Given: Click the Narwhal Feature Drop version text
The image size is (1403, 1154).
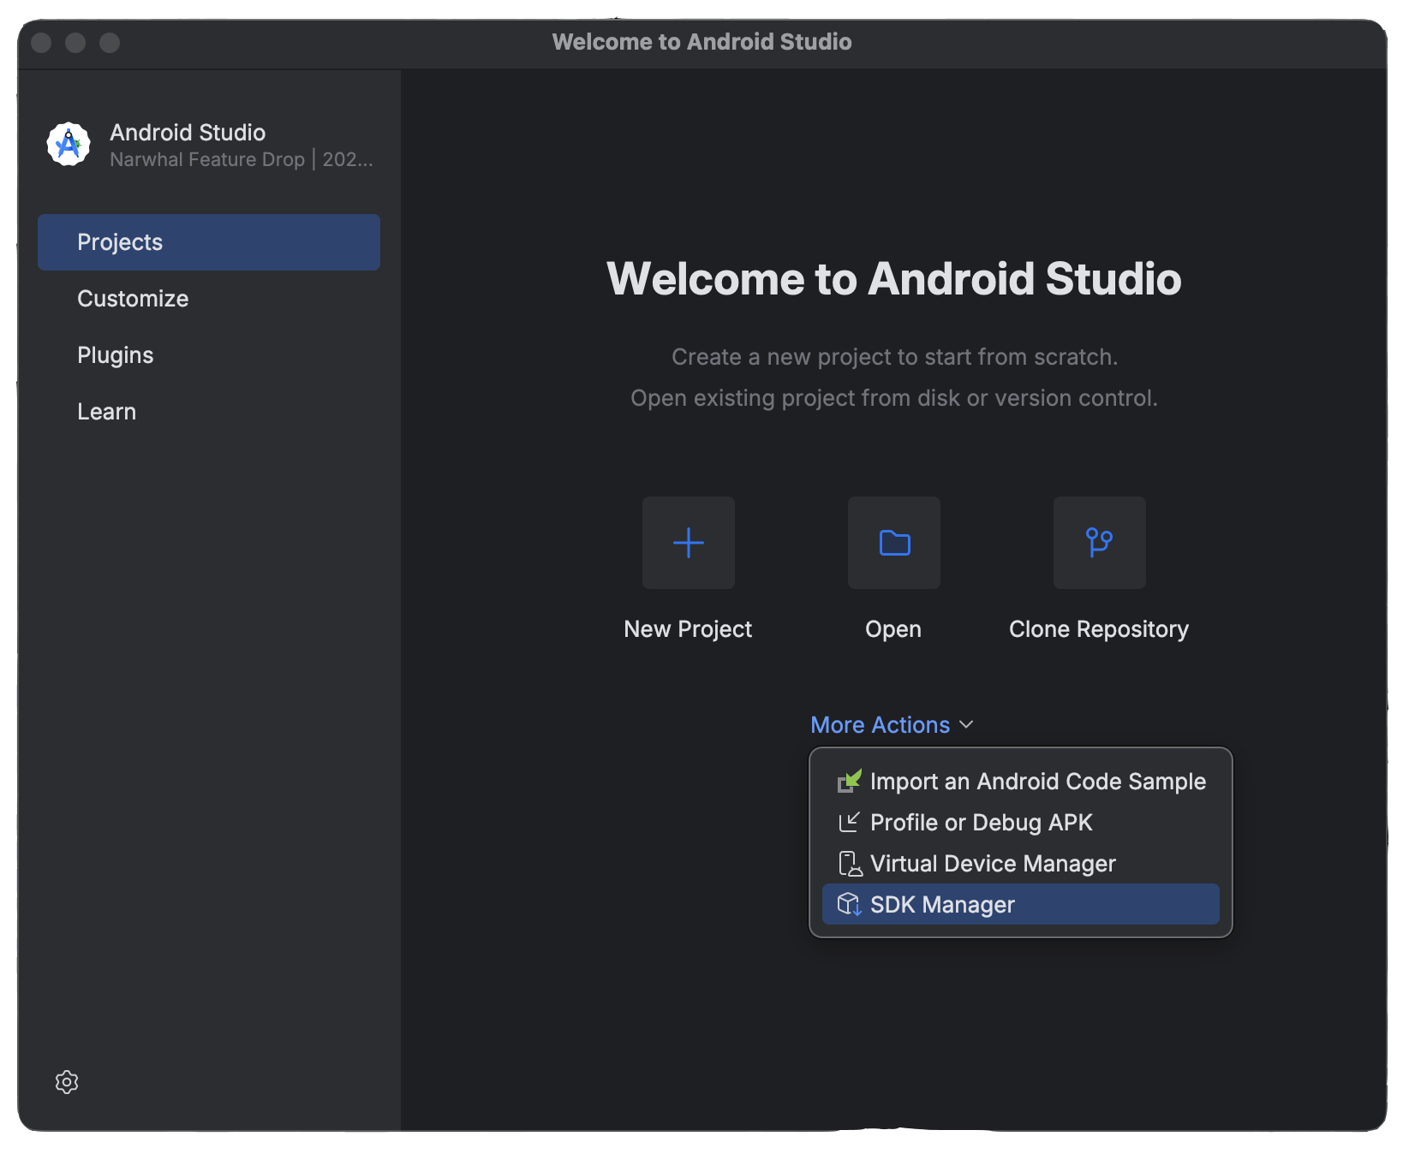Looking at the screenshot, I should (x=242, y=159).
